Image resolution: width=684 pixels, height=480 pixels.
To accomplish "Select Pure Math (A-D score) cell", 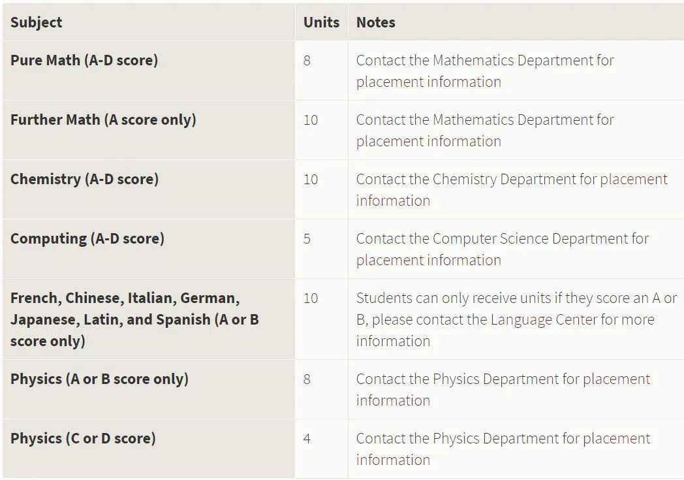I will click(x=84, y=60).
